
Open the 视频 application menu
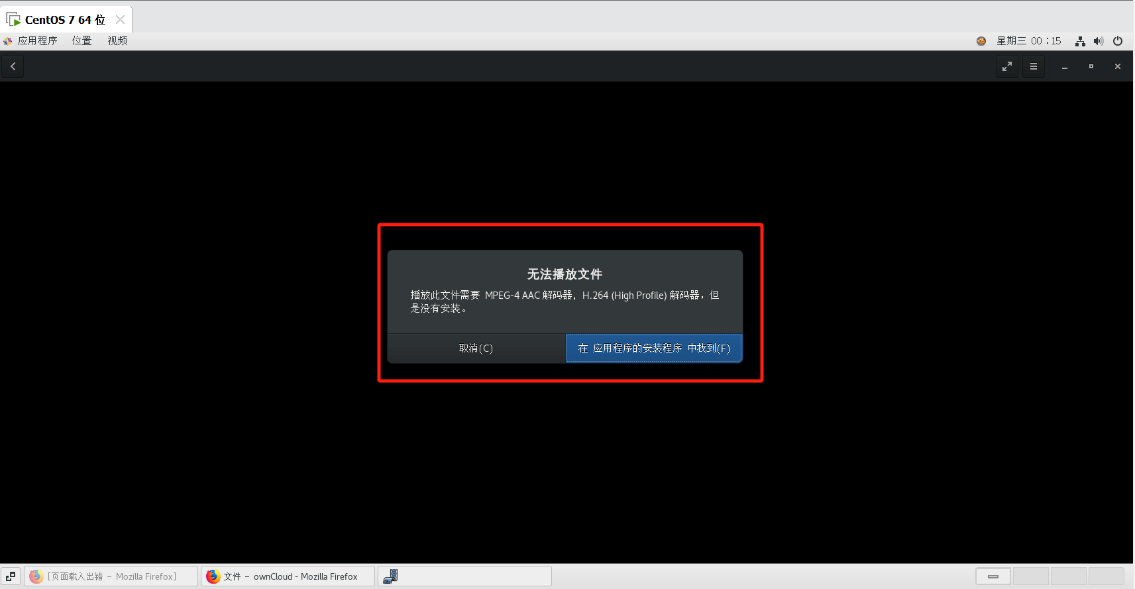118,40
